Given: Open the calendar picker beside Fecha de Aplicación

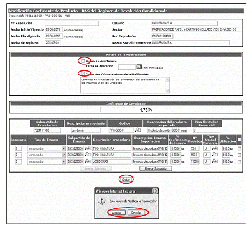Looking at the screenshot, I should click(x=139, y=67).
